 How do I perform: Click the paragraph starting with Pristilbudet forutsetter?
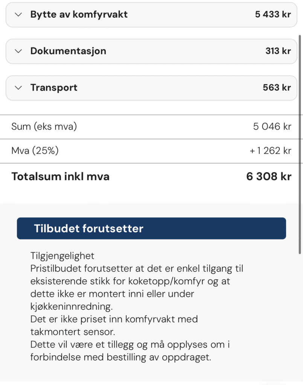point(136,288)
